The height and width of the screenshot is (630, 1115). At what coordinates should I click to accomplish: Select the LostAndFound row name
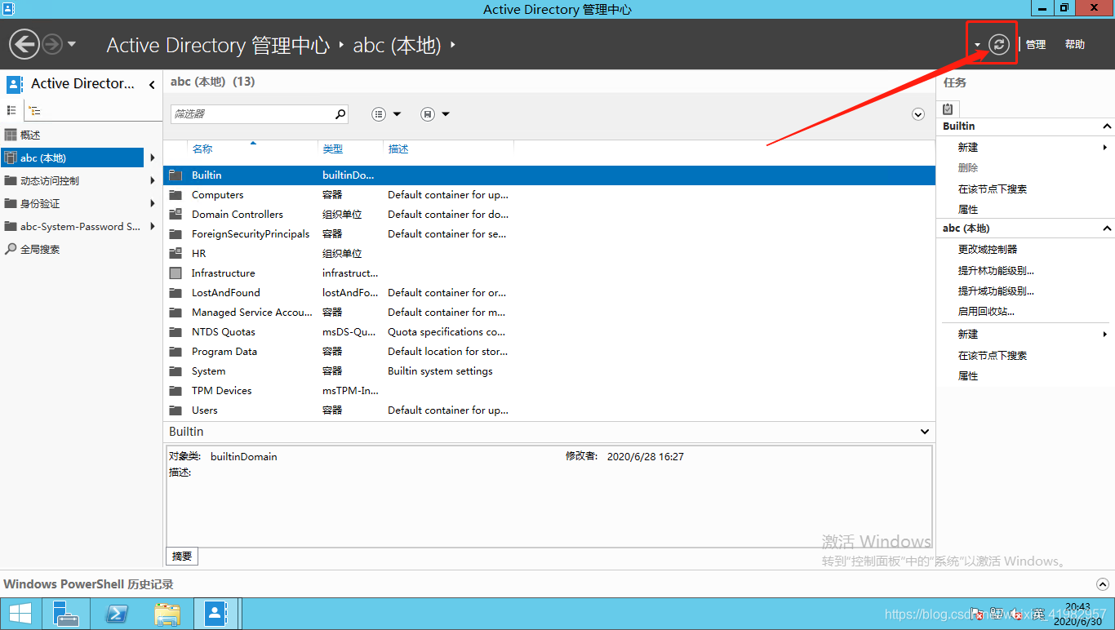pyautogui.click(x=226, y=293)
